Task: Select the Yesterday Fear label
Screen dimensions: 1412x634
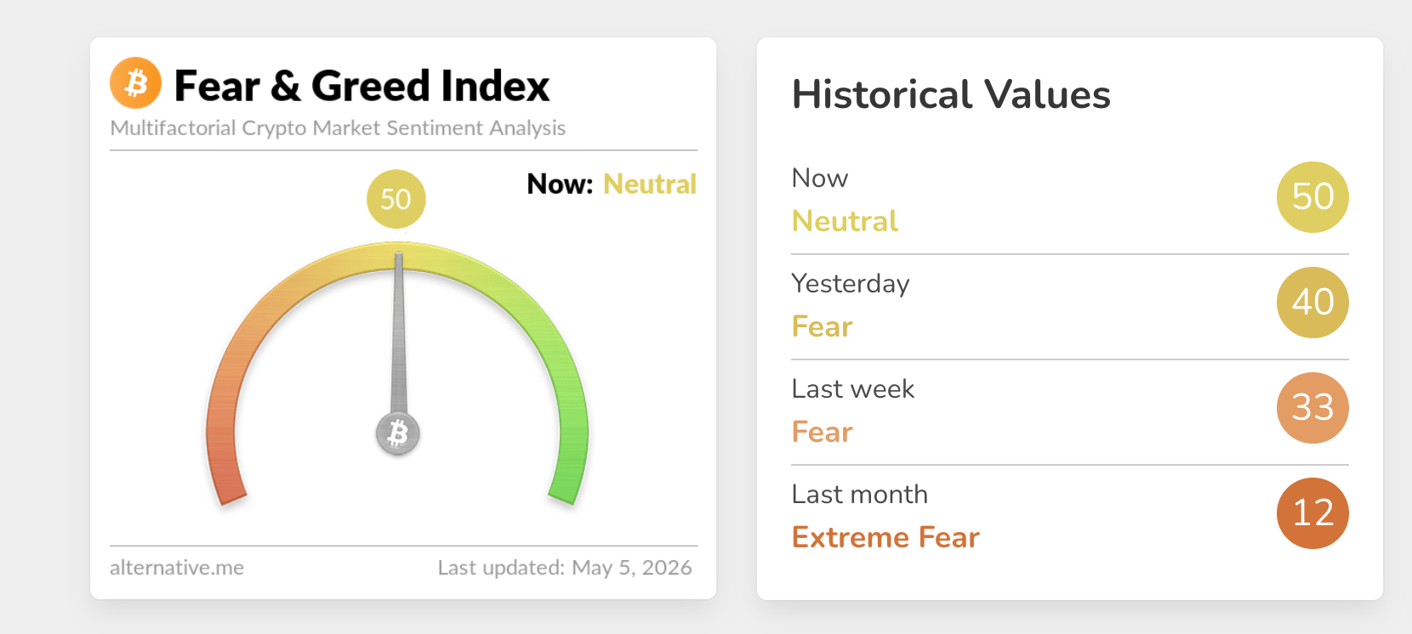Action: pyautogui.click(x=822, y=326)
